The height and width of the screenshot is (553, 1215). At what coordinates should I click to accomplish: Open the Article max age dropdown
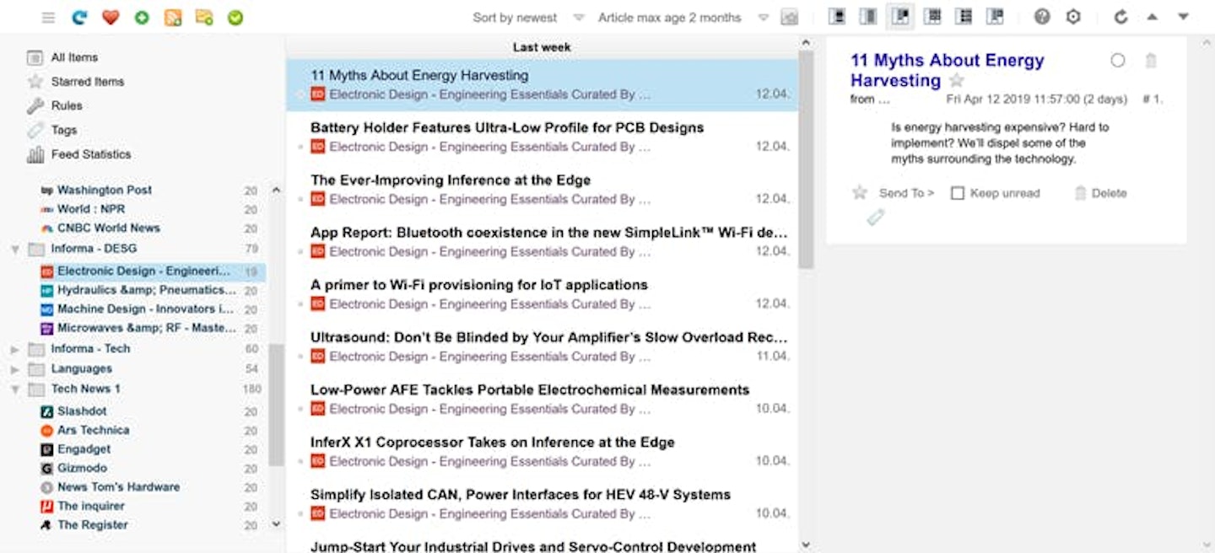(682, 18)
